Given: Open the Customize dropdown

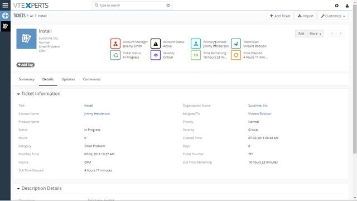Looking at the screenshot, I should (333, 16).
